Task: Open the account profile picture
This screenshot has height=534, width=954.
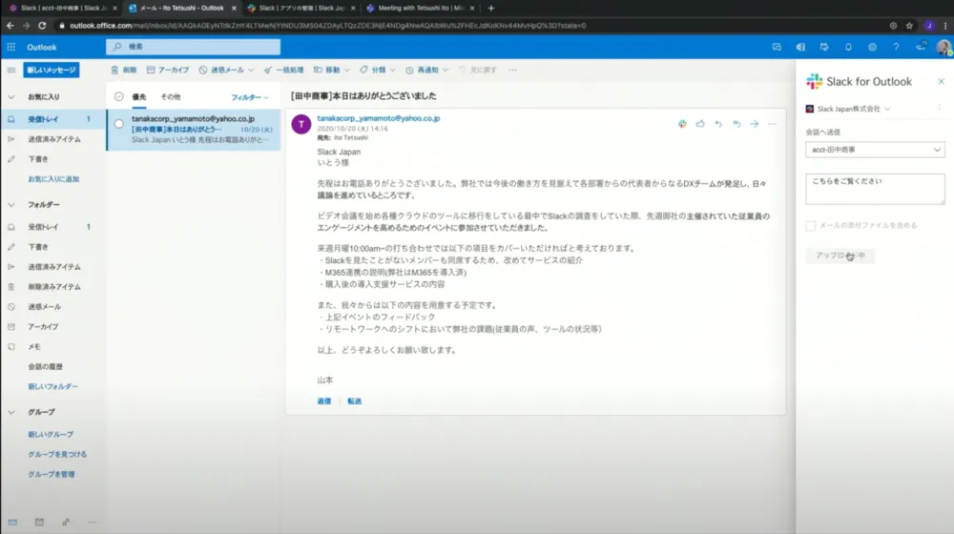Action: pyautogui.click(x=944, y=47)
